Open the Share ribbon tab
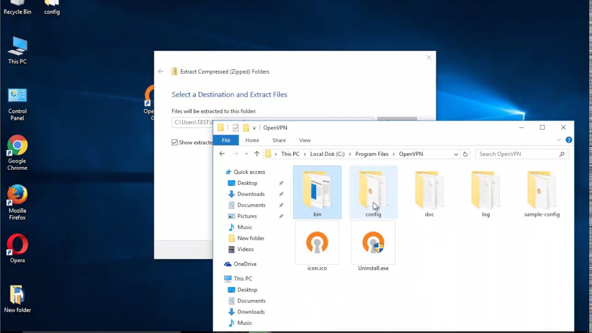This screenshot has width=592, height=333. pyautogui.click(x=279, y=140)
